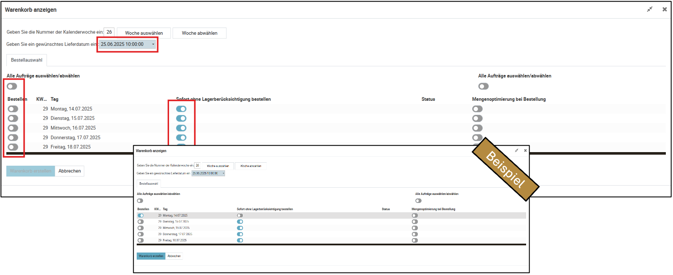673x275 pixels.
Task: Click the Tag column header
Action: coord(54,99)
